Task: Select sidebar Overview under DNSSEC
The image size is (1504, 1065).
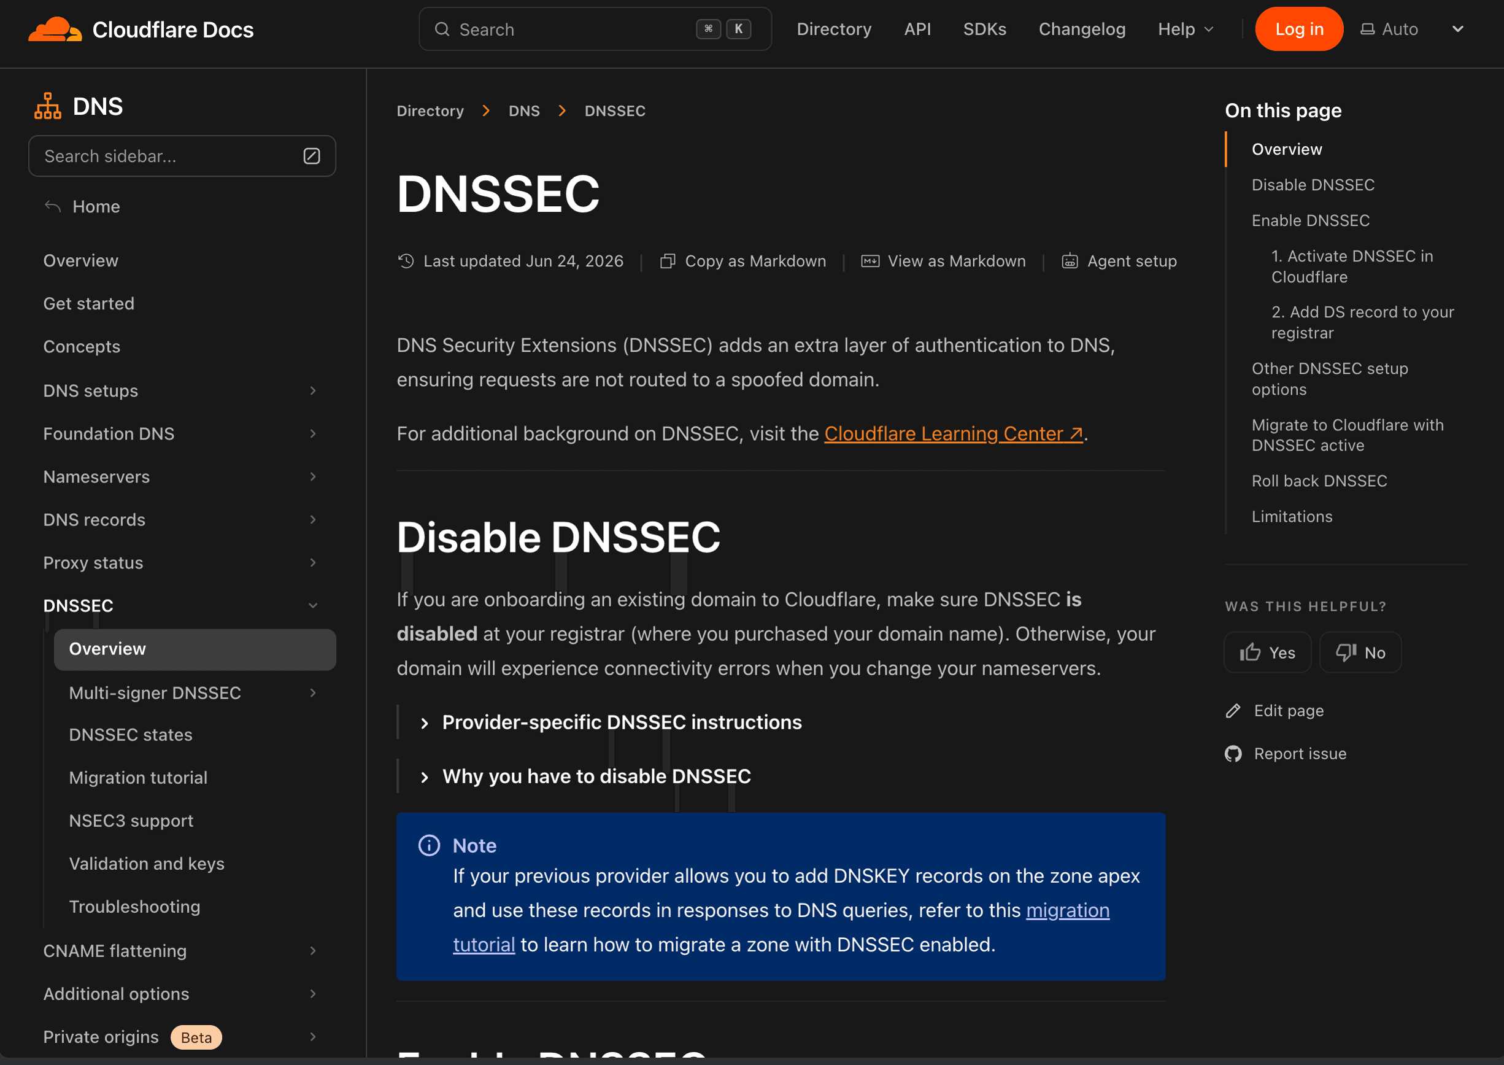Action: (195, 649)
